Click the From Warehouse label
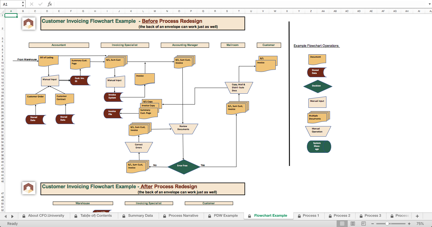 (27, 59)
